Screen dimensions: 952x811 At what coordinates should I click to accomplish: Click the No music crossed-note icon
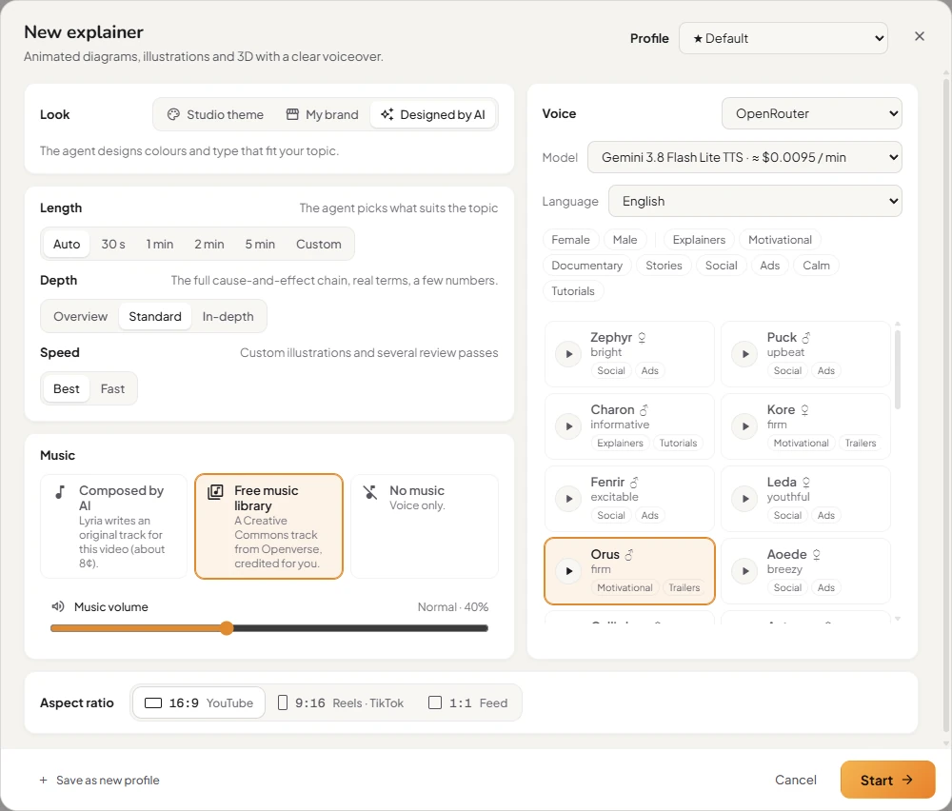pyautogui.click(x=370, y=492)
